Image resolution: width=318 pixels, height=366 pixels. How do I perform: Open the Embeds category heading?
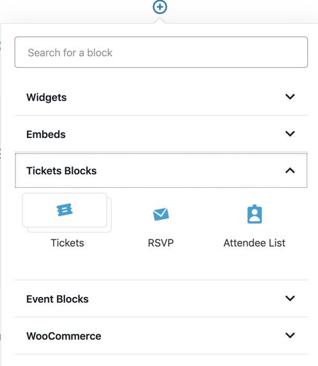(x=46, y=134)
